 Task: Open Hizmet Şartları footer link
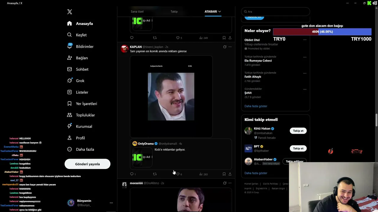[251, 184]
